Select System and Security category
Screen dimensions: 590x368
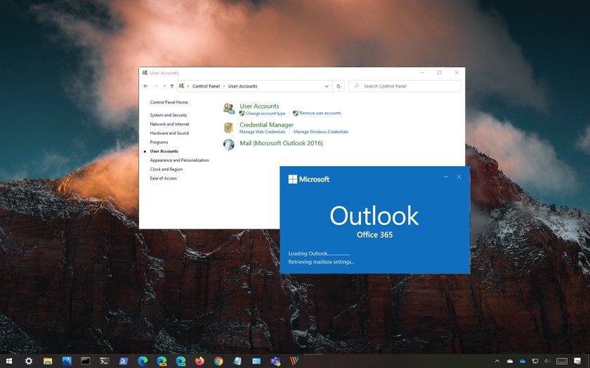tap(169, 115)
